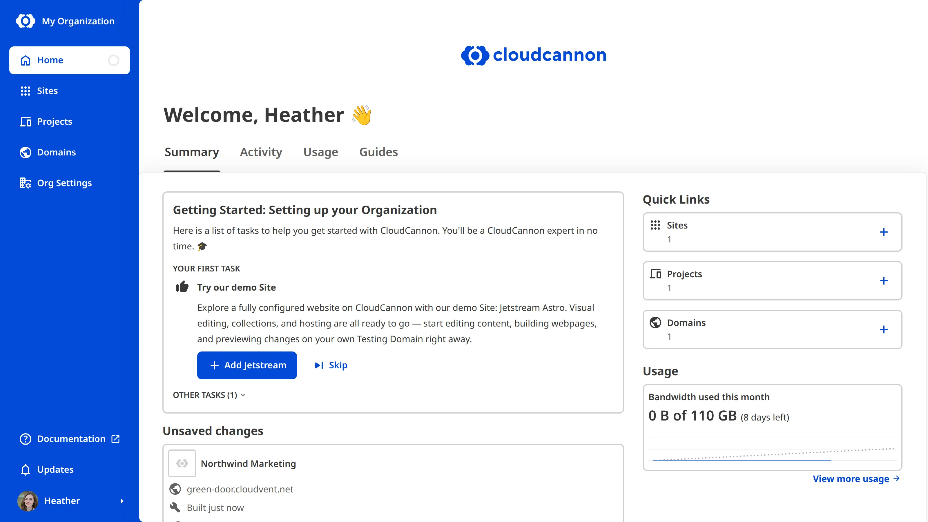The height and width of the screenshot is (522, 928).
Task: Open the Summary tab
Action: pyautogui.click(x=192, y=152)
